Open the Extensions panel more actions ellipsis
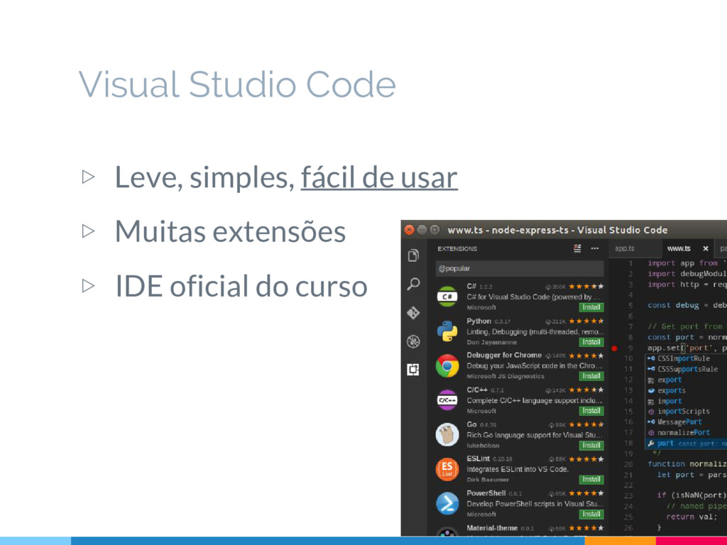The height and width of the screenshot is (545, 727). [x=595, y=248]
